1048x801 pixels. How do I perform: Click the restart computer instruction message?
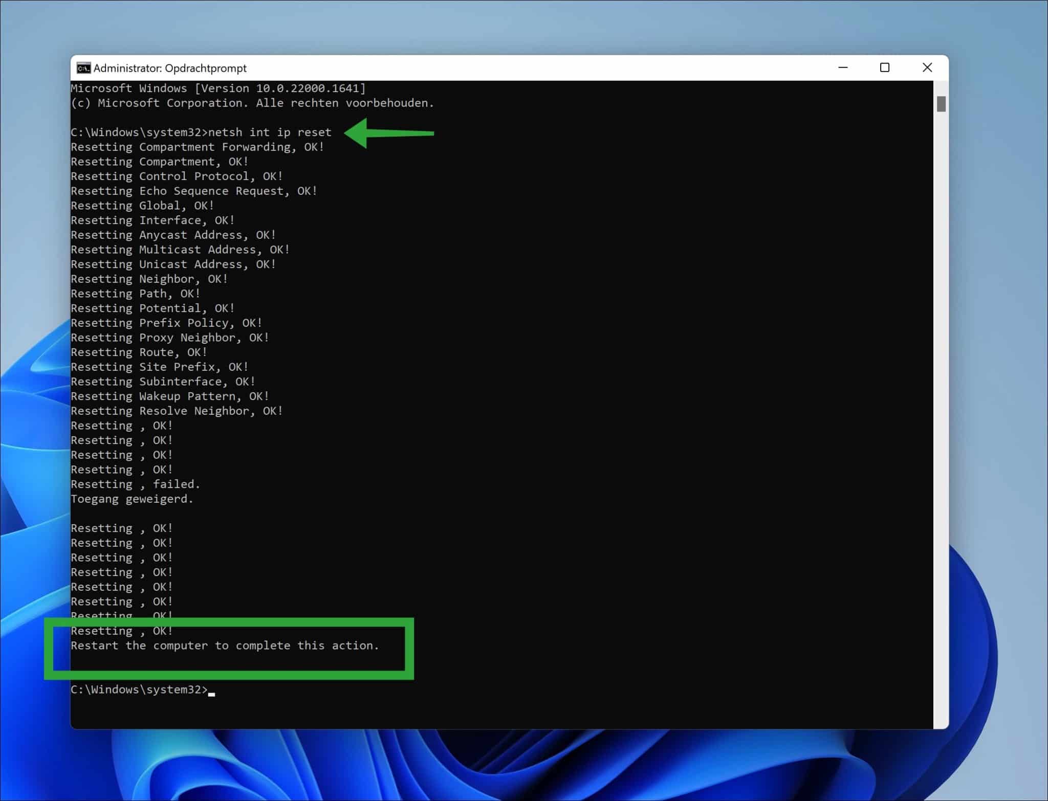[x=225, y=646]
